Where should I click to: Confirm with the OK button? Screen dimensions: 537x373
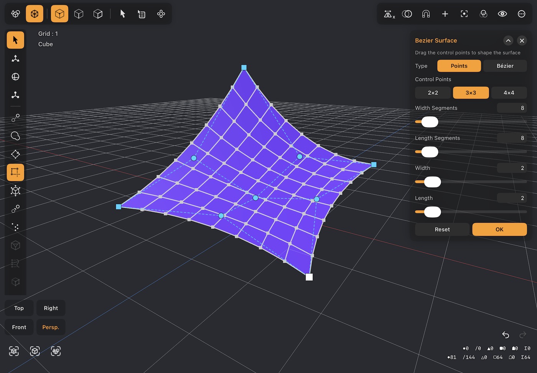tap(499, 229)
